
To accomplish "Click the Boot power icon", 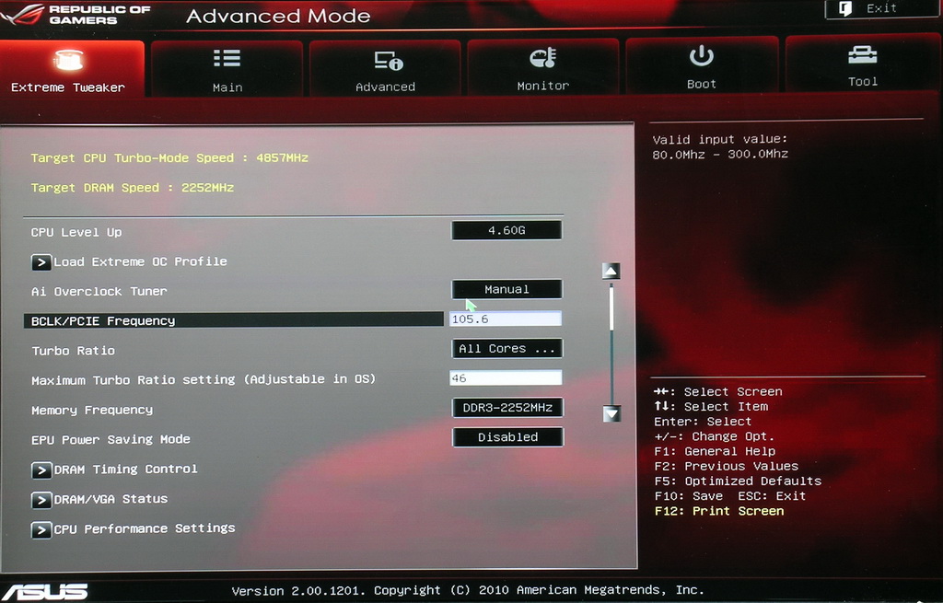I will tap(701, 56).
